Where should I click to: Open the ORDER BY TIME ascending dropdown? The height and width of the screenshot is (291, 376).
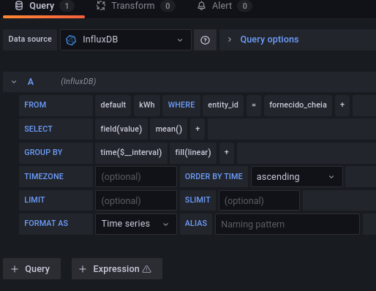click(x=297, y=177)
